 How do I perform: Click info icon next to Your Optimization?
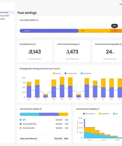coord(37,20)
